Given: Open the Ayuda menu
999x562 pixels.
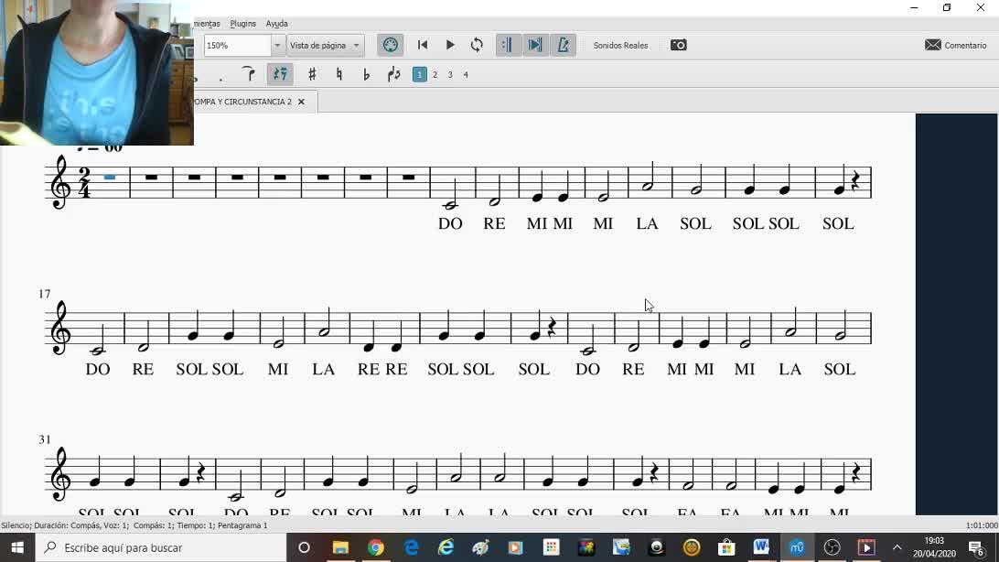Looking at the screenshot, I should point(276,24).
